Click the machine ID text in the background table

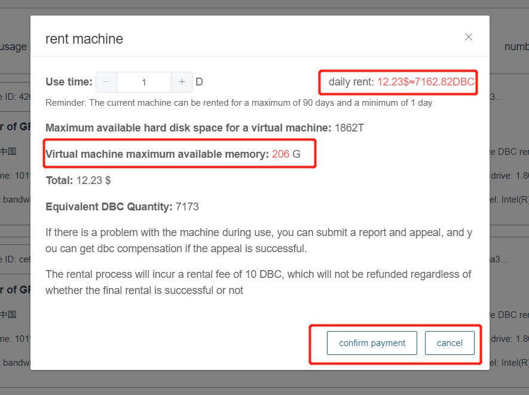15,96
